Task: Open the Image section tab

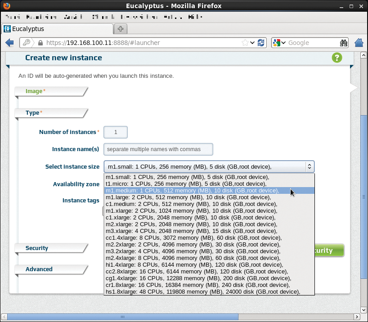Action: coord(34,91)
